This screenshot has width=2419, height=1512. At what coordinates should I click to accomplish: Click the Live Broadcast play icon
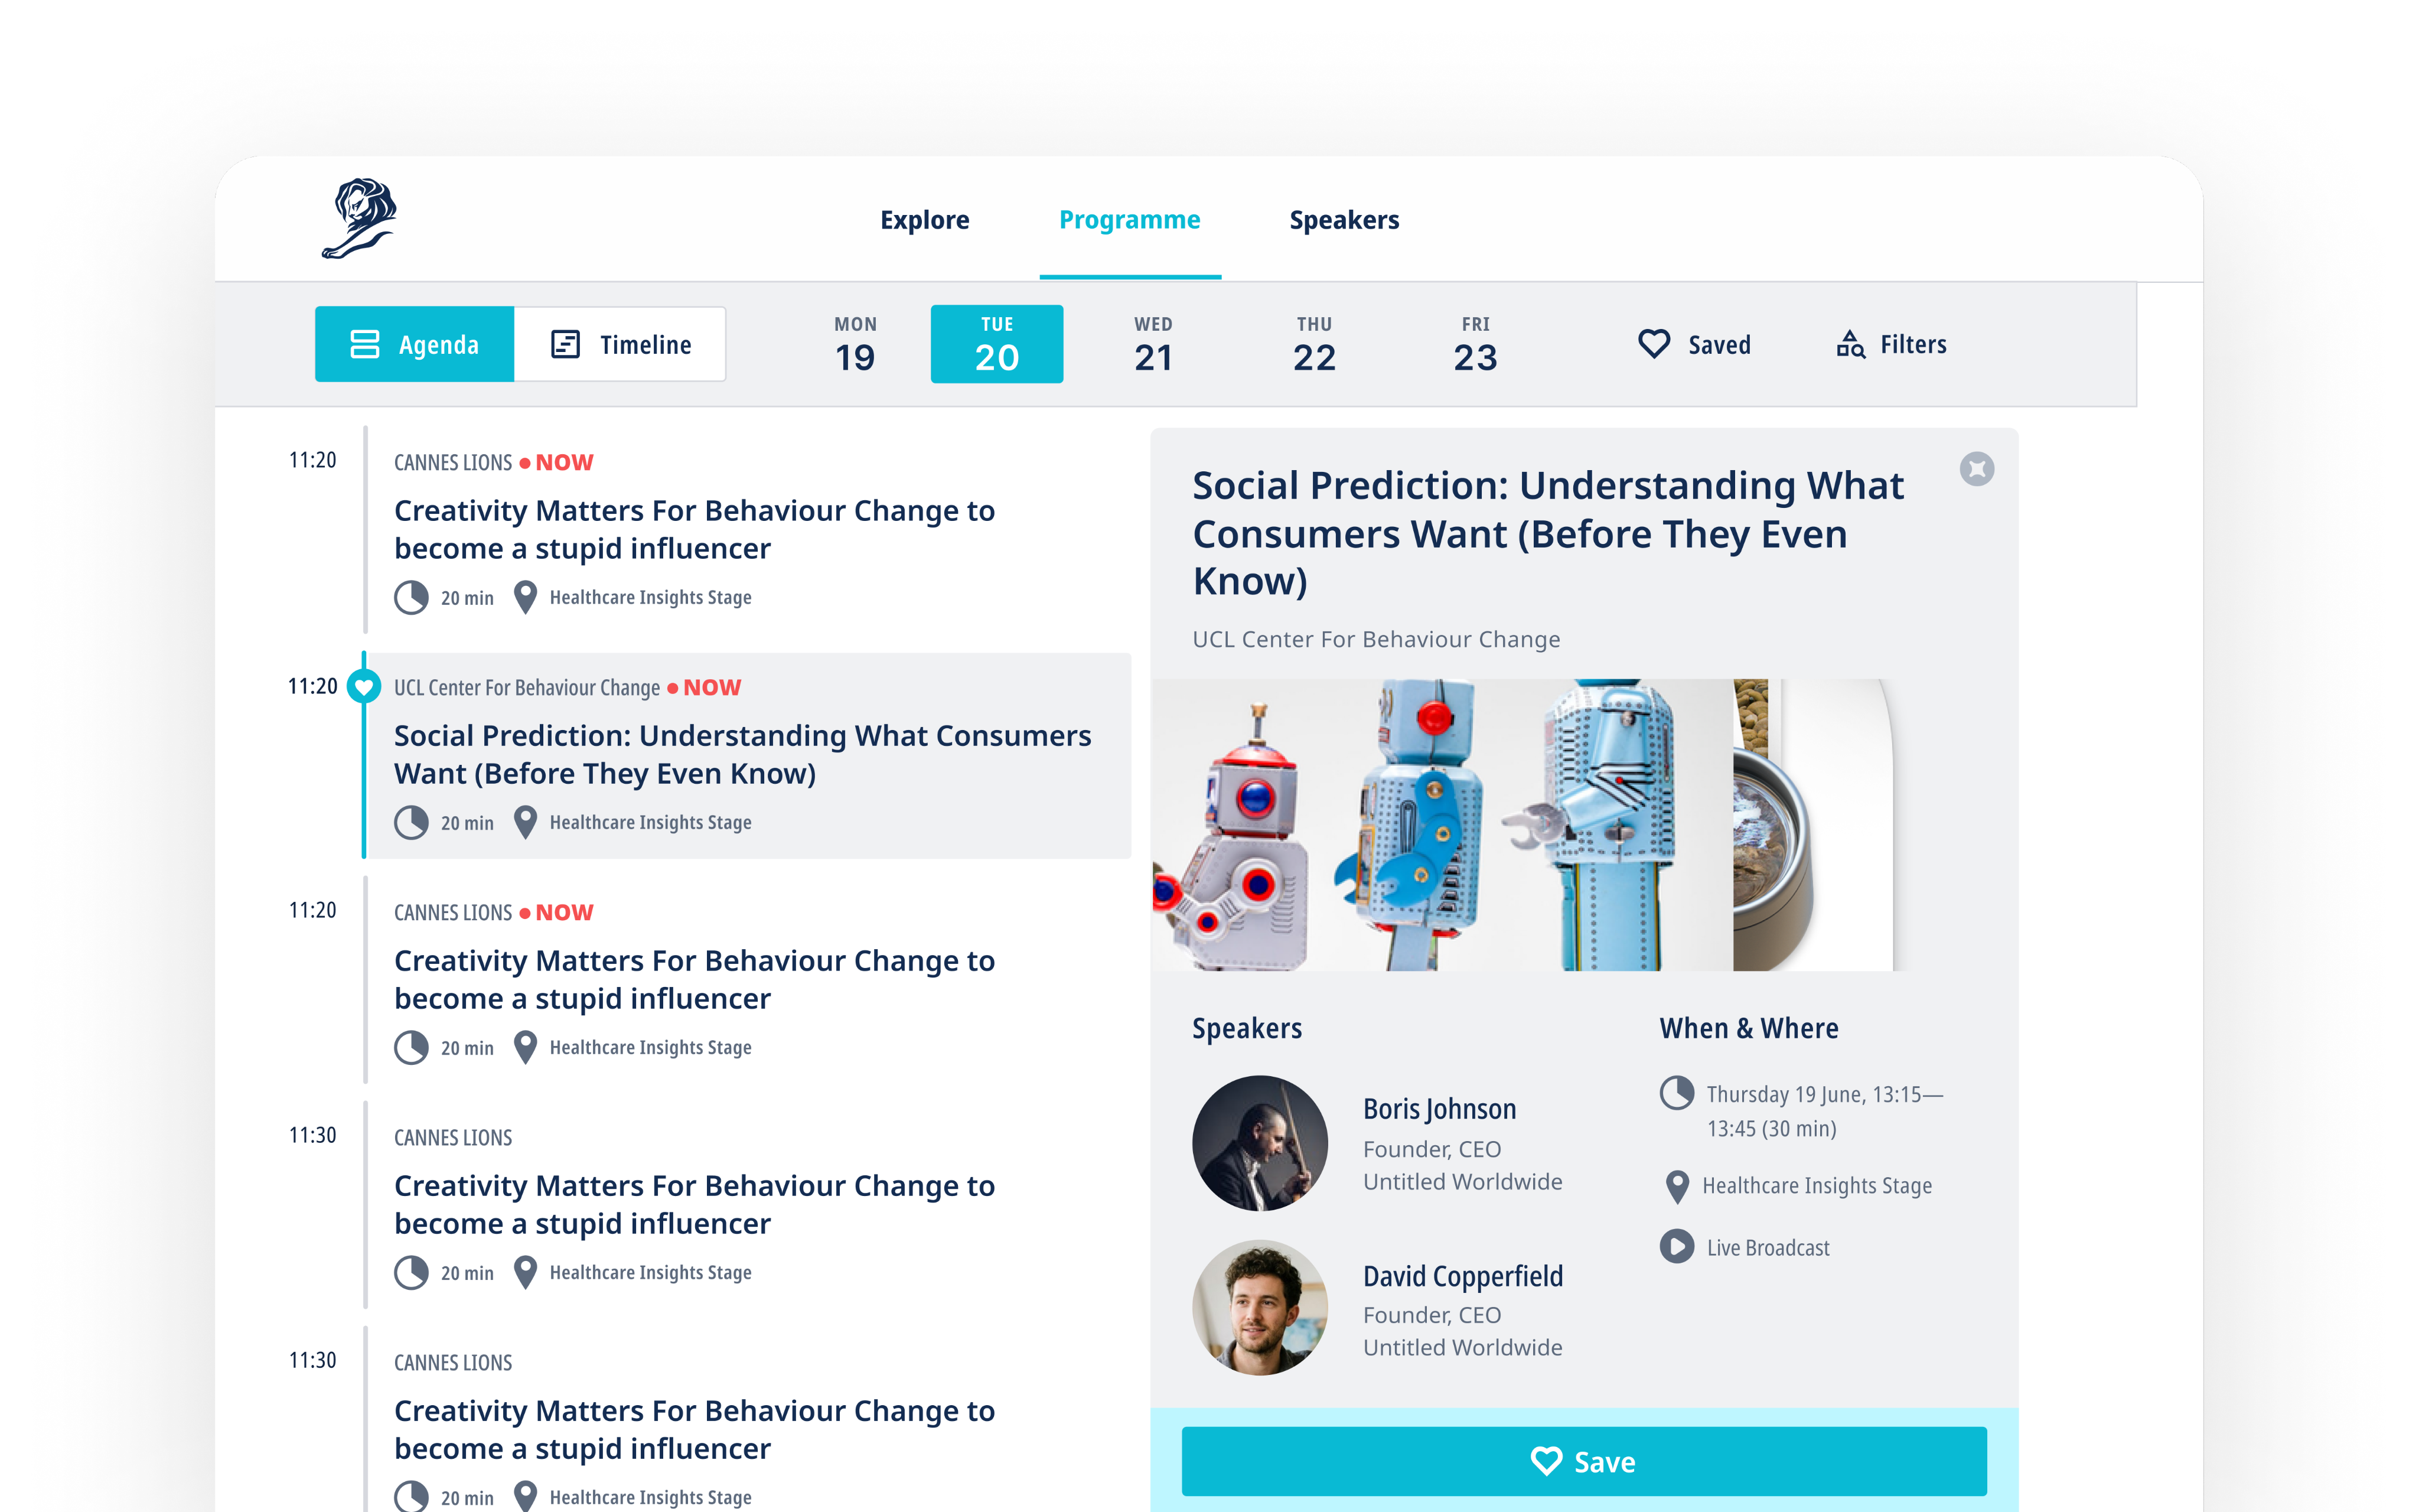pyautogui.click(x=1676, y=1246)
